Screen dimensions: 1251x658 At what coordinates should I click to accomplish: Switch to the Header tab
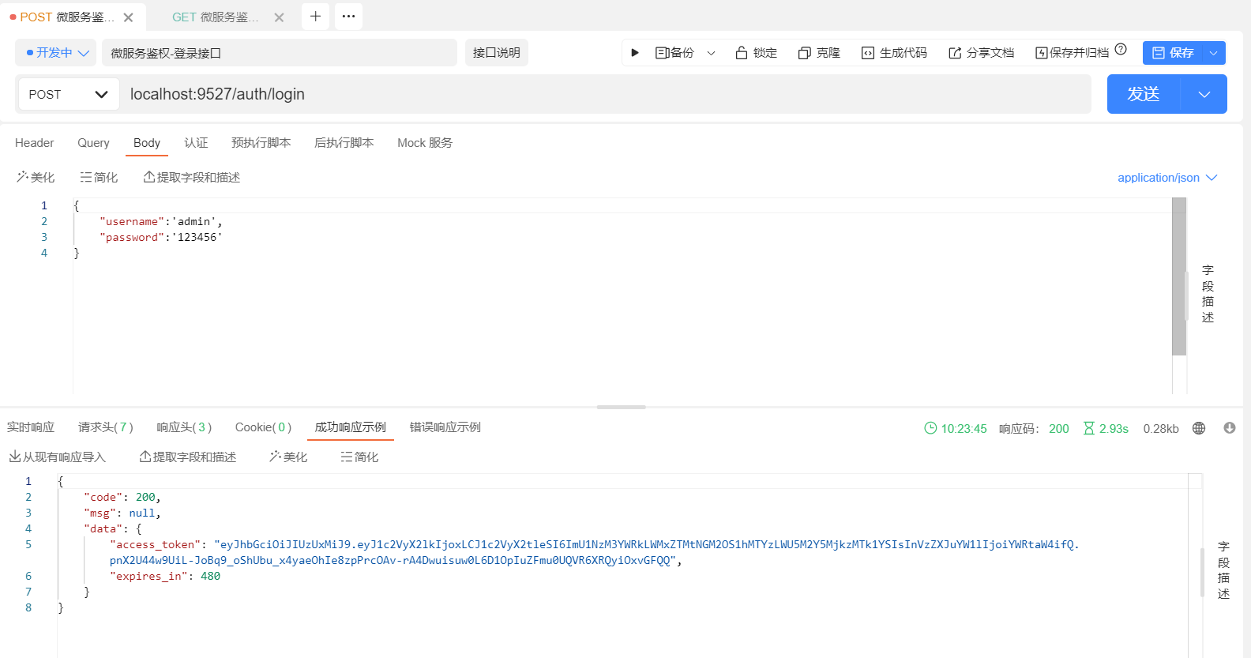tap(35, 143)
